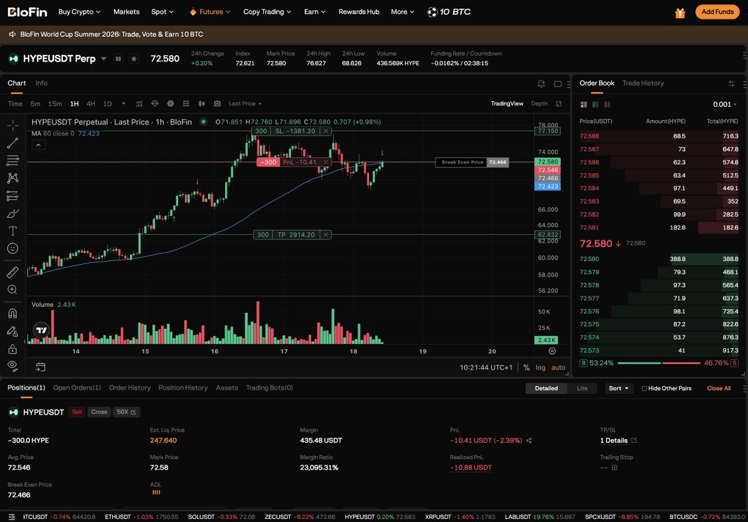Click the indicators icon in chart toolbar
This screenshot has width=748, height=522.
tap(138, 103)
